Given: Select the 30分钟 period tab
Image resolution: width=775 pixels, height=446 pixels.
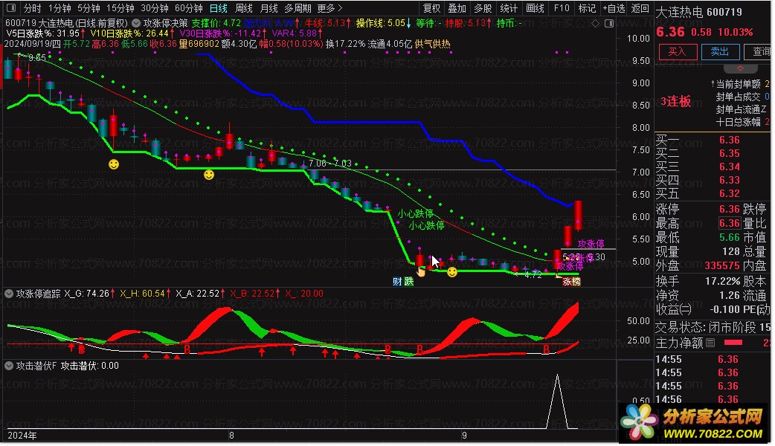Looking at the screenshot, I should click(x=154, y=8).
